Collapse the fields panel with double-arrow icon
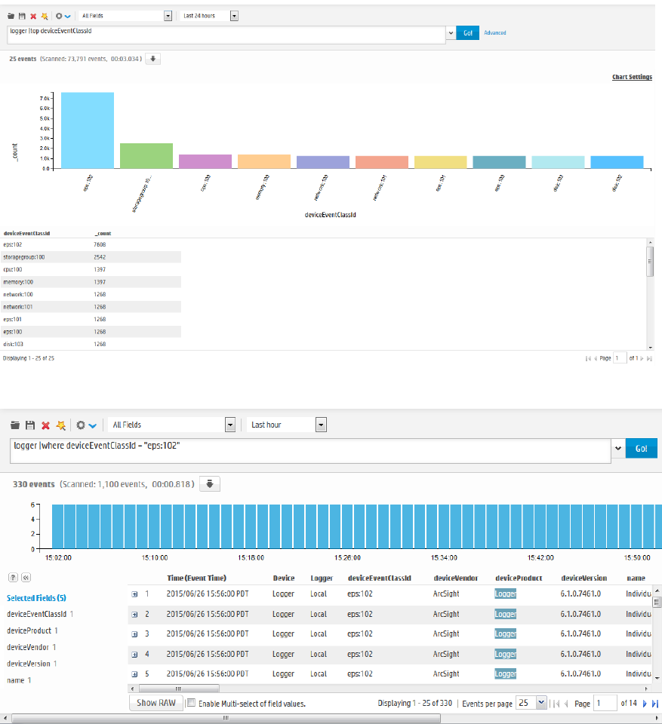Viewport: 662px width, 724px height. 26,577
